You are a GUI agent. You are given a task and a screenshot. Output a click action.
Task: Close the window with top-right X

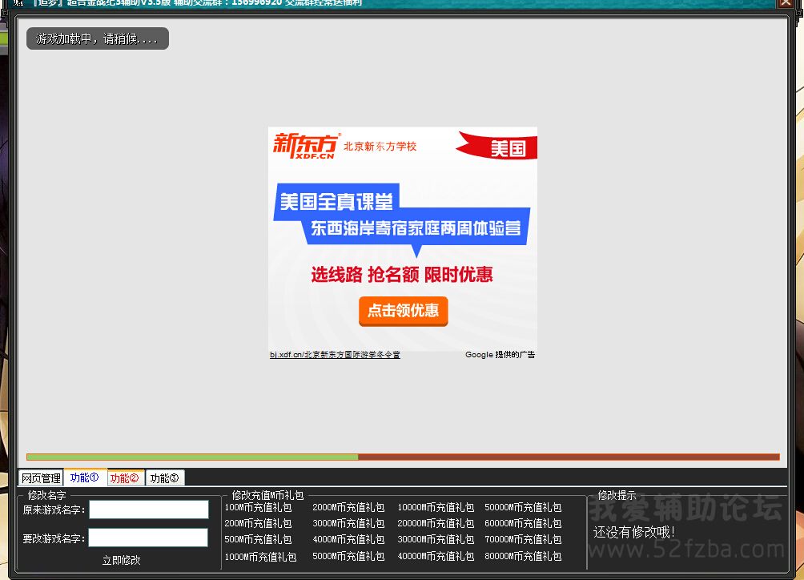click(785, 3)
